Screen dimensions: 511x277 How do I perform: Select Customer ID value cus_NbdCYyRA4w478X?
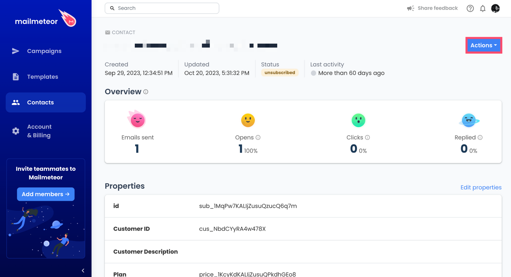pyautogui.click(x=232, y=229)
